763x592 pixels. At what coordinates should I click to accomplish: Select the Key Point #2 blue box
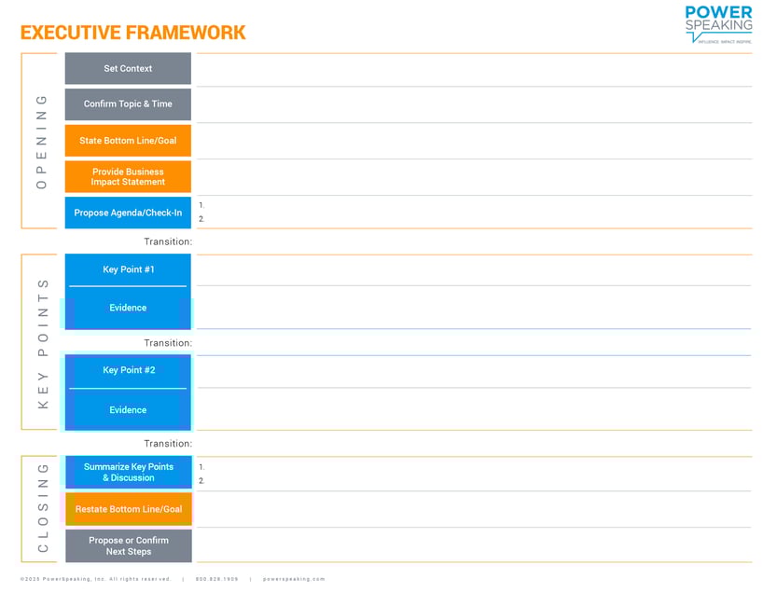[x=127, y=370]
